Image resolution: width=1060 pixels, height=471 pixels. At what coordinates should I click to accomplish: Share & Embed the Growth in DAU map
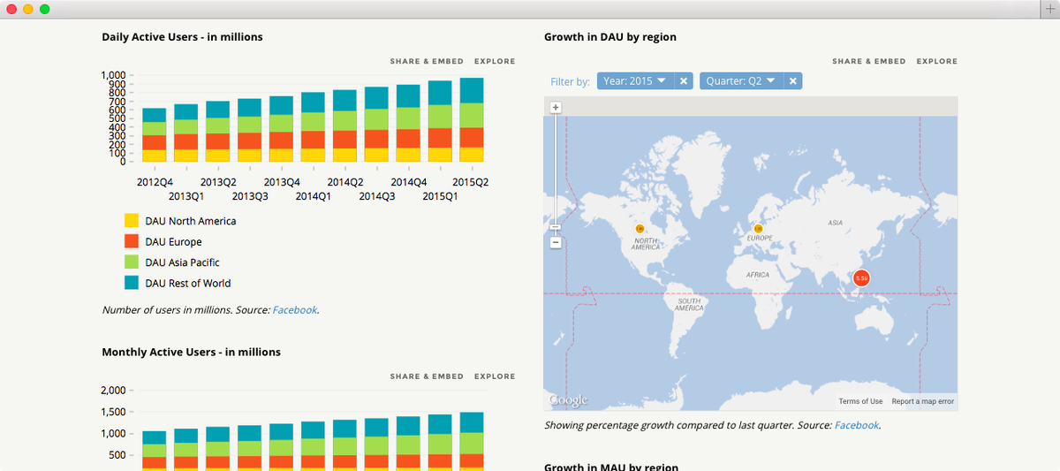pyautogui.click(x=869, y=62)
